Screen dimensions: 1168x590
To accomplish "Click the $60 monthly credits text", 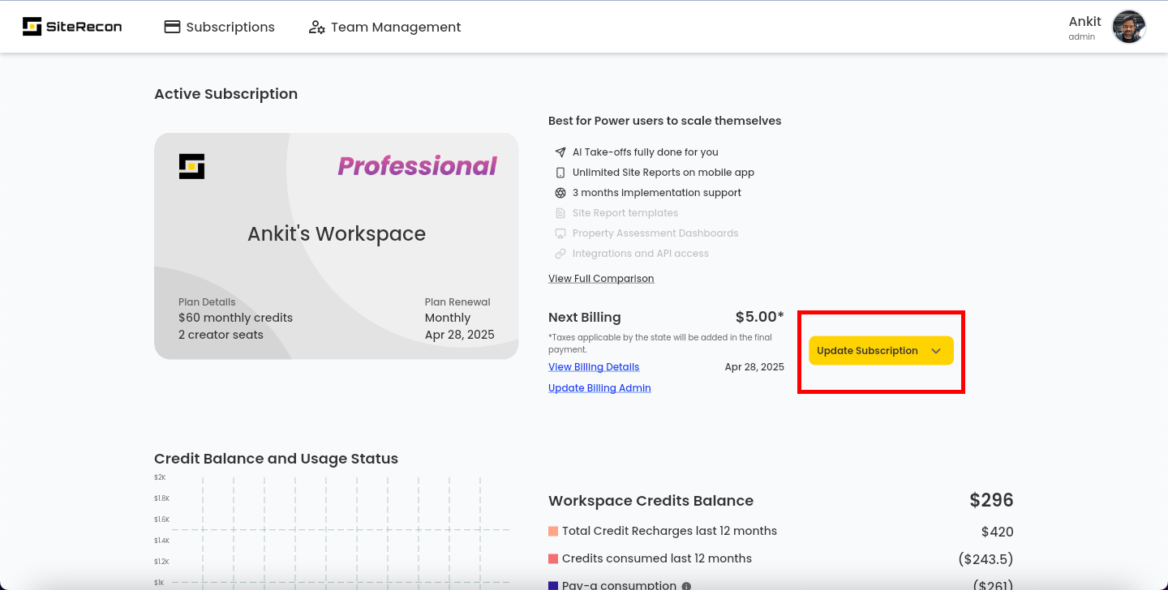I will click(235, 318).
